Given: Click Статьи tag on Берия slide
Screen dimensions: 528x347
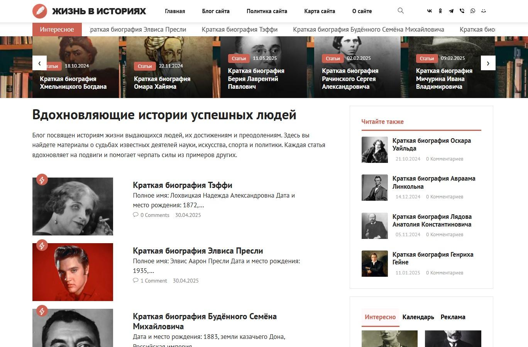Looking at the screenshot, I should click(x=239, y=58).
